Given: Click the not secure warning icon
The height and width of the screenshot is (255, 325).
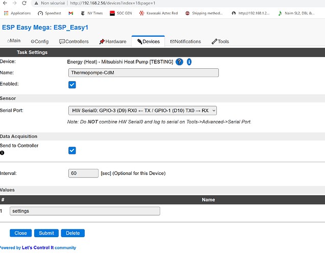Looking at the screenshot, I should [36, 3].
